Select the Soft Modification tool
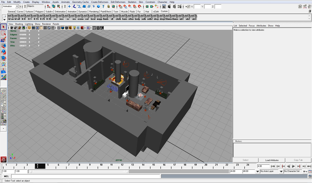 (3, 71)
